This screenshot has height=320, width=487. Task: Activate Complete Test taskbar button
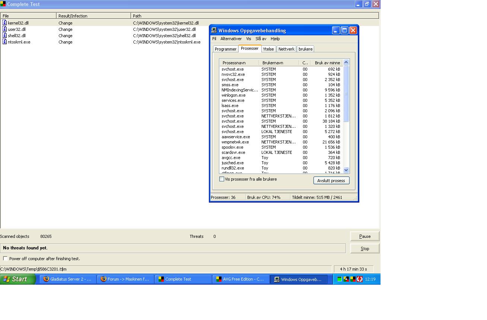coord(183,279)
